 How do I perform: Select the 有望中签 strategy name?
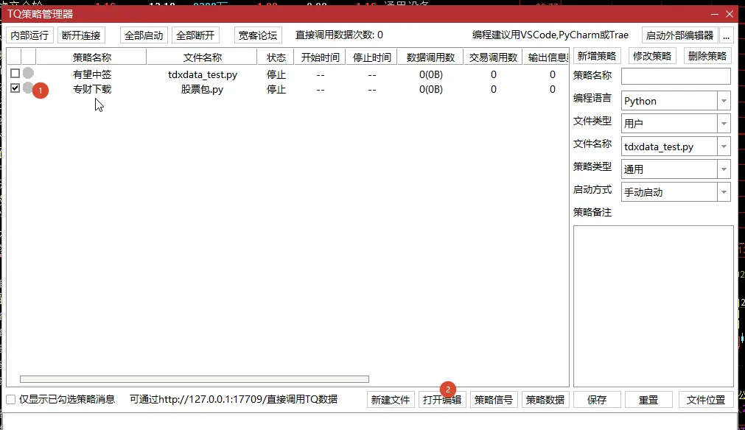92,74
